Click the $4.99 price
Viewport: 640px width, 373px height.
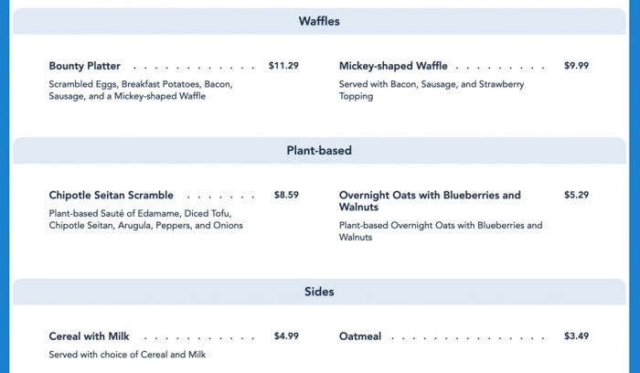[286, 336]
